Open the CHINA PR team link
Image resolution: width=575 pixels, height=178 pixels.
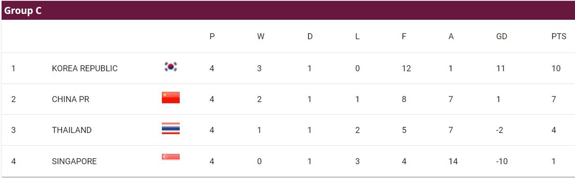(x=71, y=99)
